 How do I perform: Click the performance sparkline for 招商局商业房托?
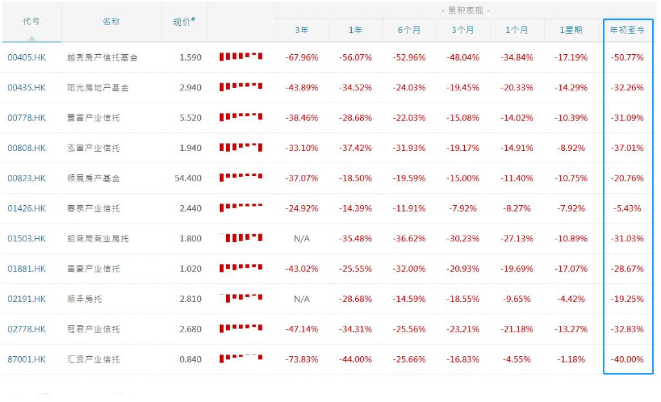241,238
